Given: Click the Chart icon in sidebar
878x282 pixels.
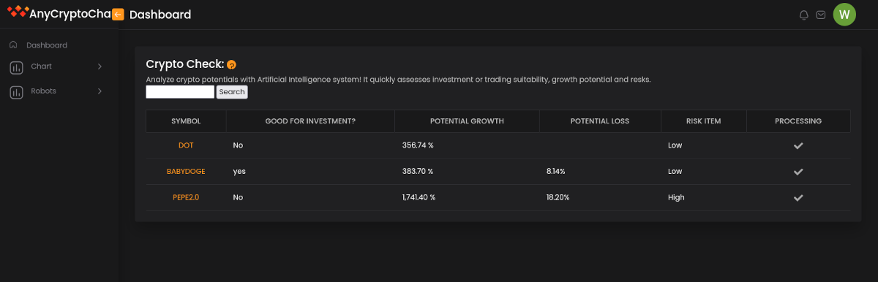Looking at the screenshot, I should (16, 67).
